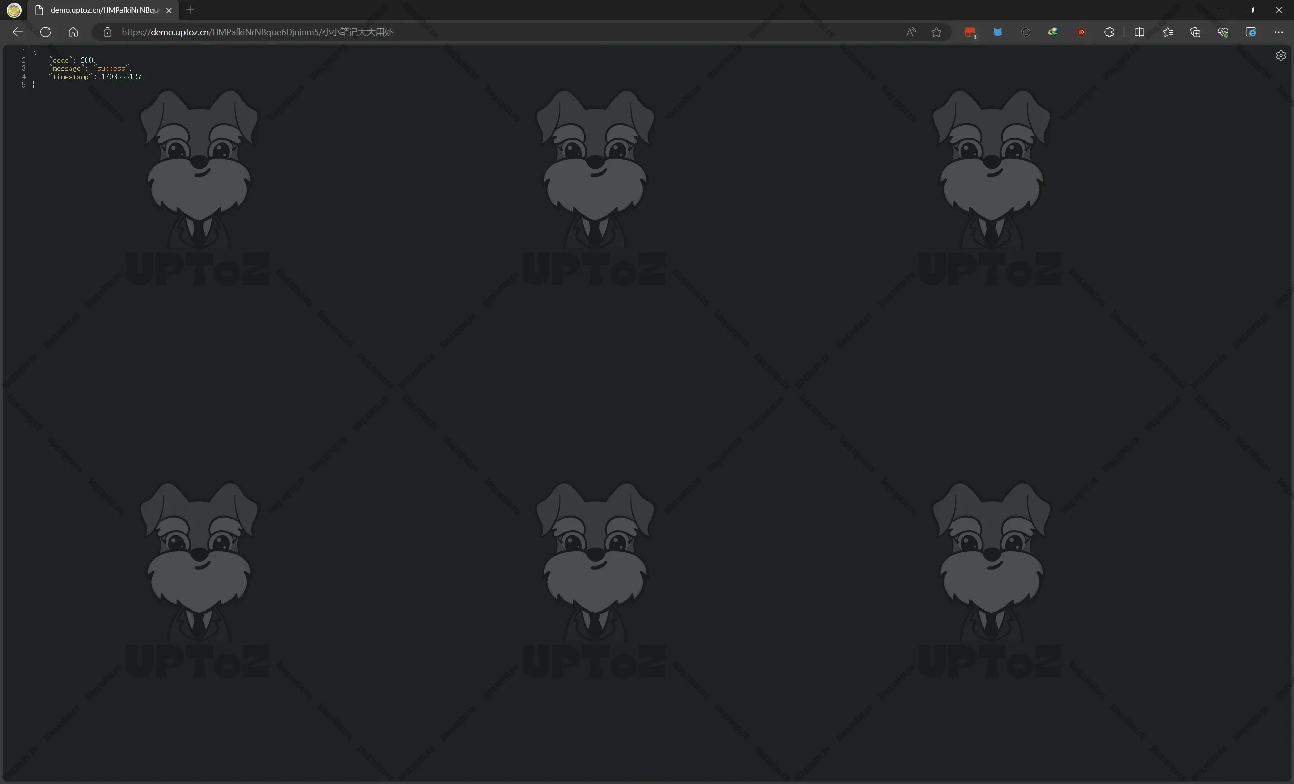Click the "message" key in JSON

[x=67, y=69]
